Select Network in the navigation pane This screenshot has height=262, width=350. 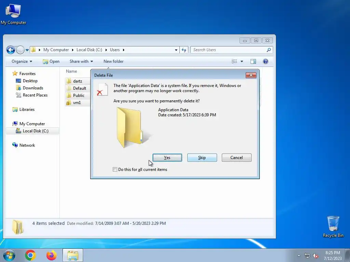(x=24, y=145)
